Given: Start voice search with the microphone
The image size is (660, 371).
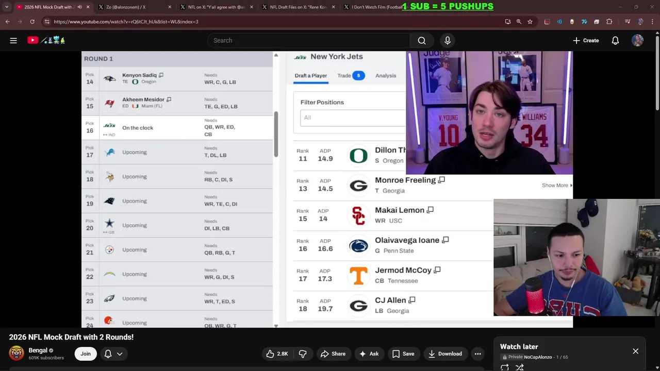Looking at the screenshot, I should click(x=448, y=40).
